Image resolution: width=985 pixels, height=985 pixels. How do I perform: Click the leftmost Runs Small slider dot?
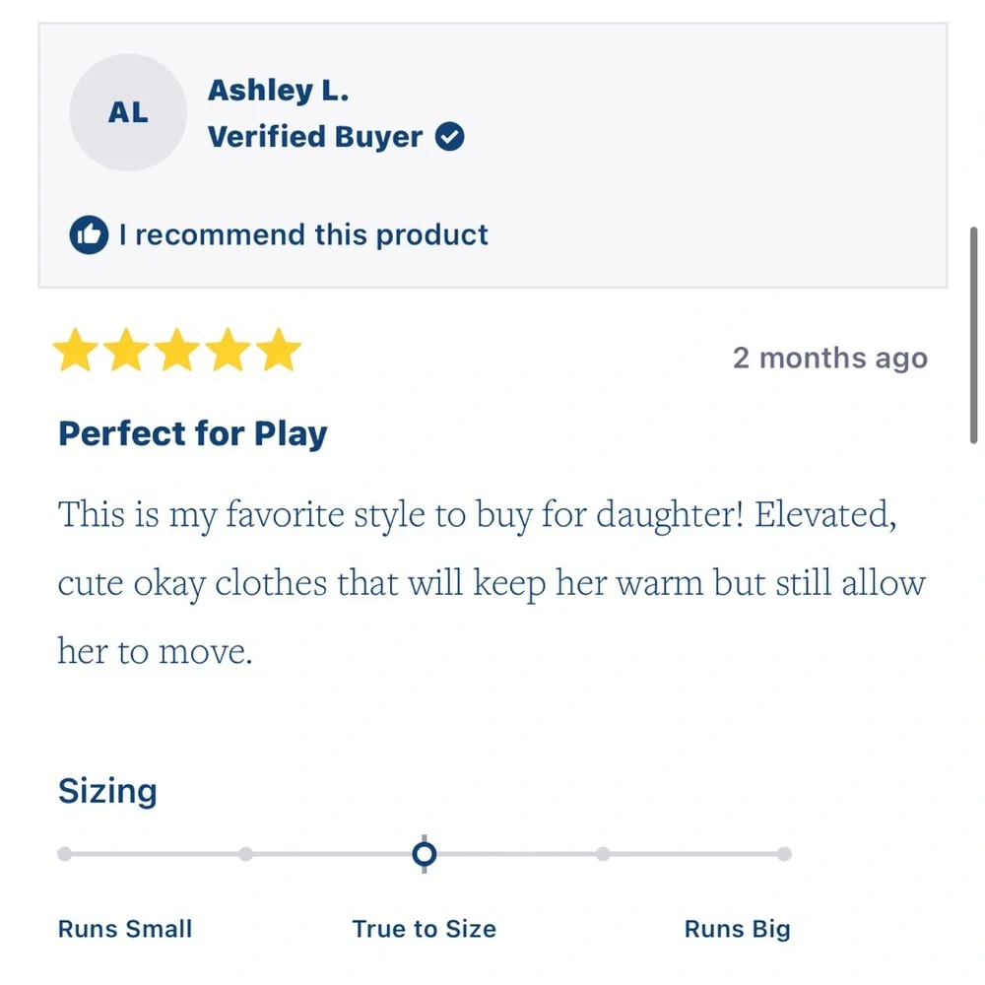[65, 854]
